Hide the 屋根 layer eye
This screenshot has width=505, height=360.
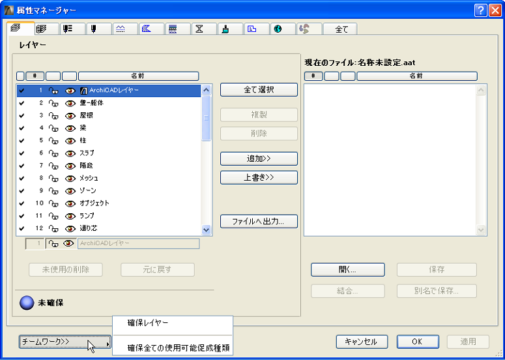click(x=70, y=116)
